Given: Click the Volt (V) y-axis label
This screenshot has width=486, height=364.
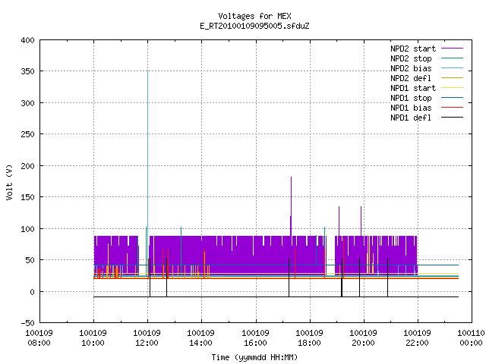Looking at the screenshot, I should click(x=9, y=182).
